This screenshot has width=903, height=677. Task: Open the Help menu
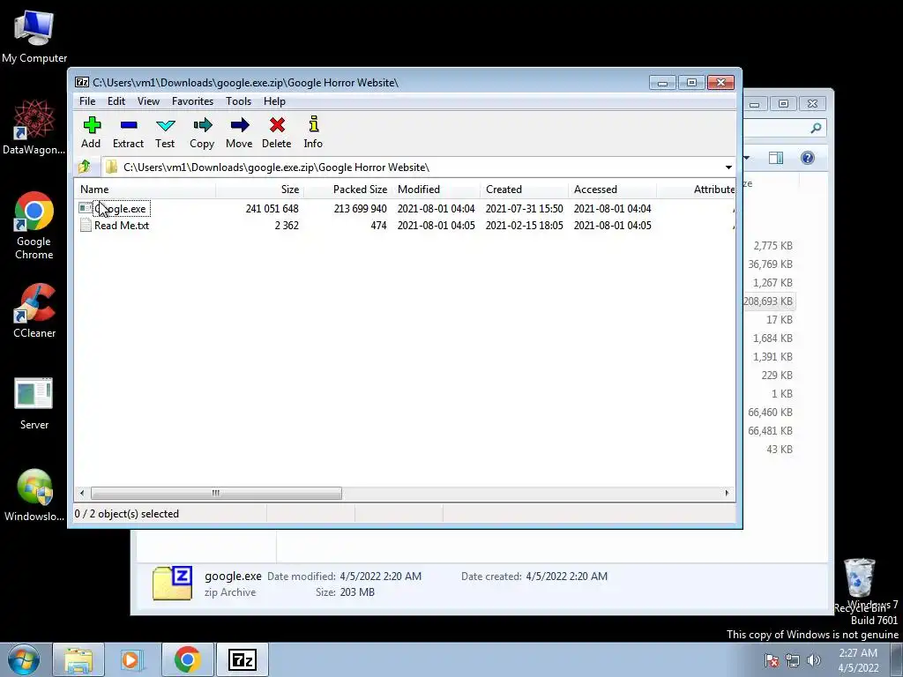coord(275,101)
